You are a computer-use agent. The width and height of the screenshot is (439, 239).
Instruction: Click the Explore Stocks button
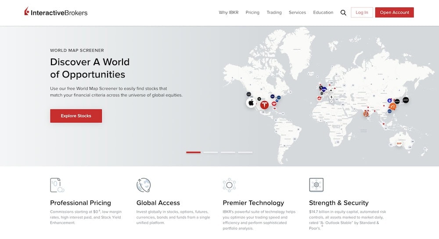click(76, 116)
